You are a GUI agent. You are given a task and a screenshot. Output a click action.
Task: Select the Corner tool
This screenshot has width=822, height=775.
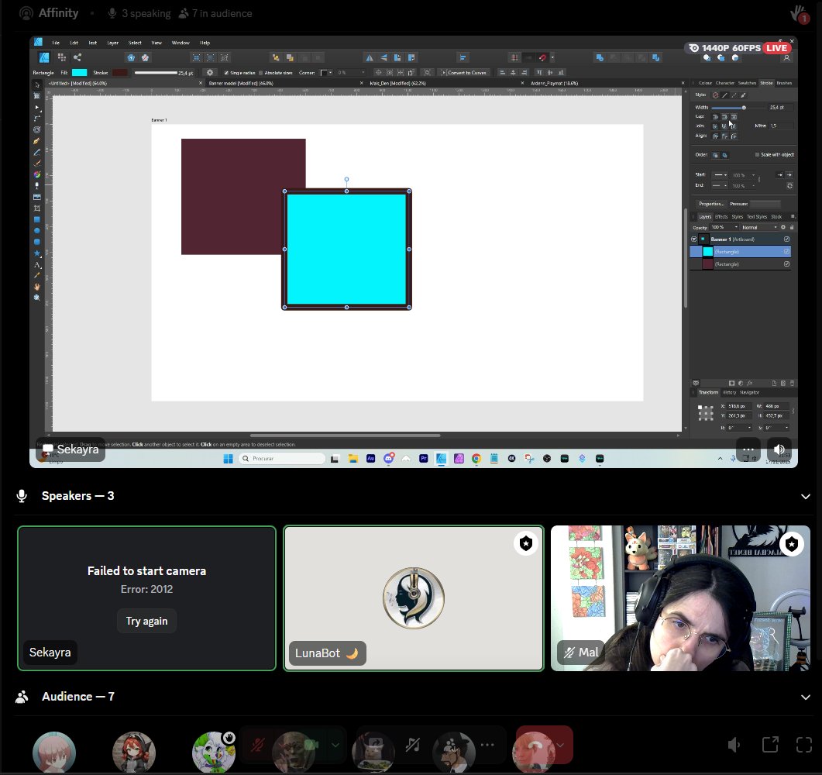tap(36, 119)
